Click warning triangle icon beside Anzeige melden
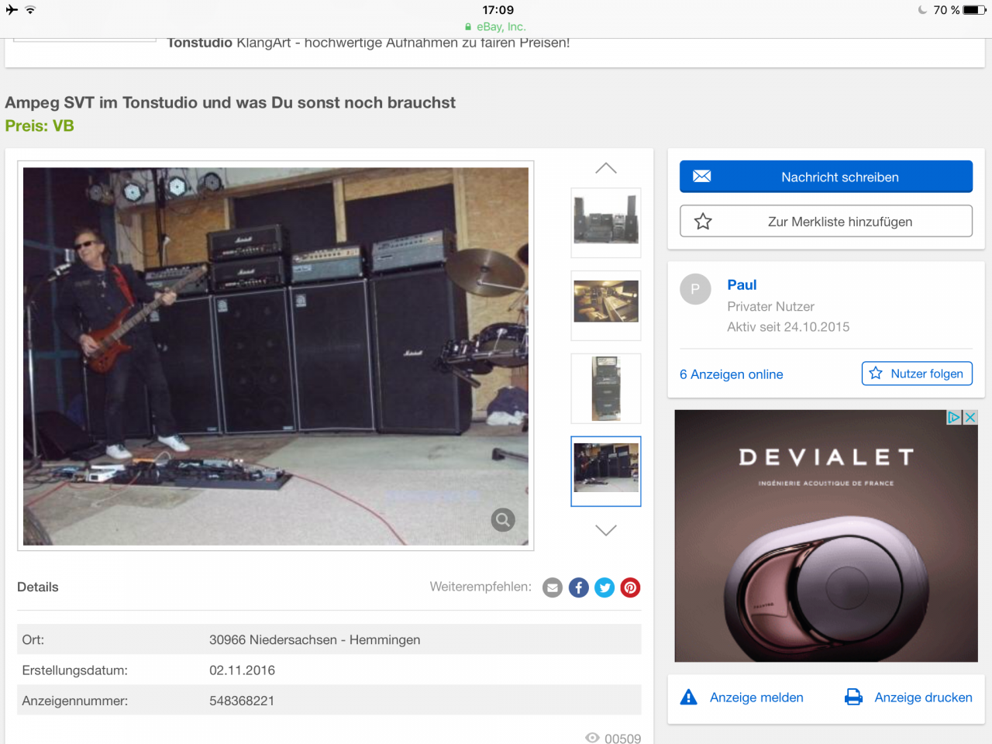Image resolution: width=992 pixels, height=744 pixels. coord(688,697)
